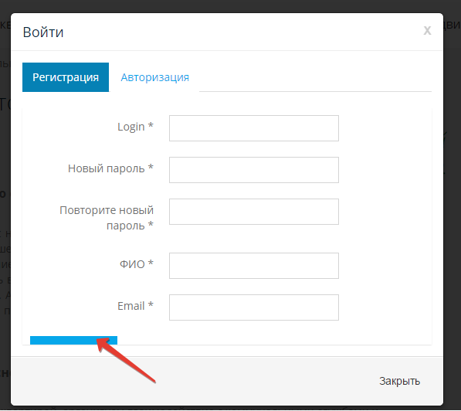
Task: Click the ФИО text box
Action: pyautogui.click(x=254, y=266)
